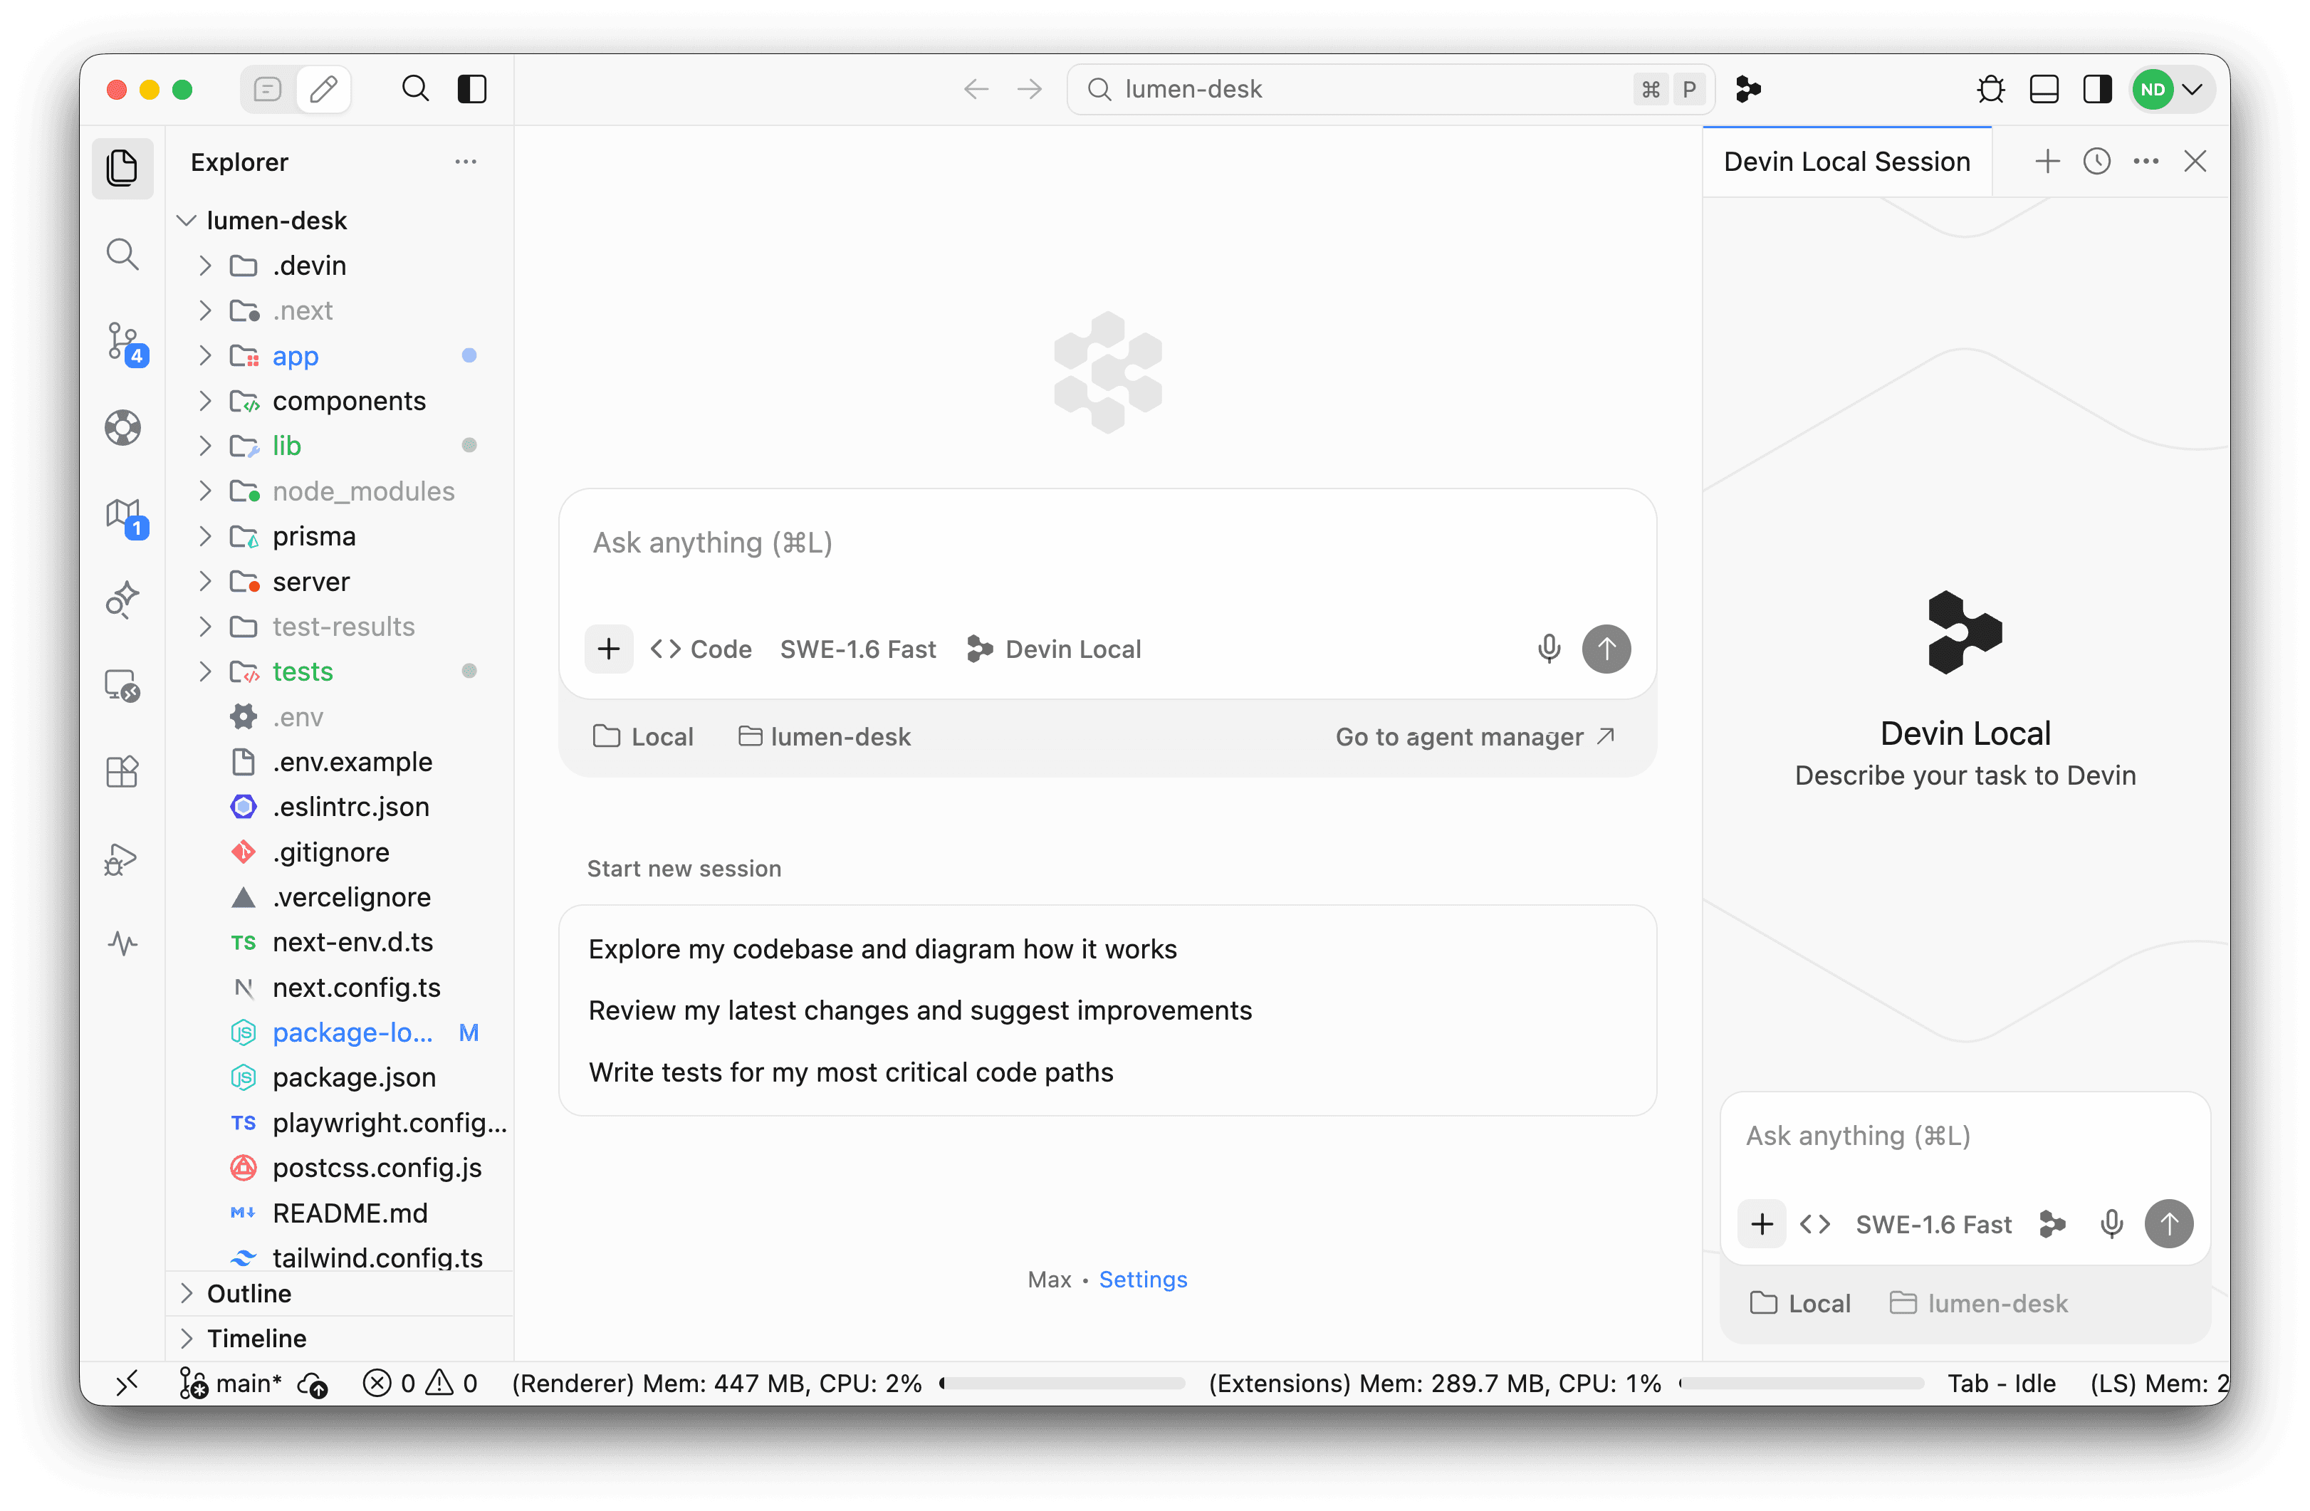2310x1511 pixels.
Task: Click Go to agent manager link
Action: [1475, 736]
